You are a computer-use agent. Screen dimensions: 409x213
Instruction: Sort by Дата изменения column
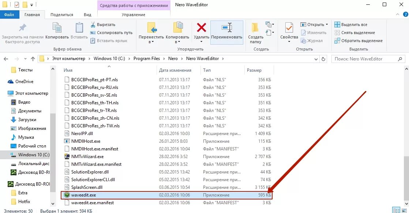coord(175,70)
